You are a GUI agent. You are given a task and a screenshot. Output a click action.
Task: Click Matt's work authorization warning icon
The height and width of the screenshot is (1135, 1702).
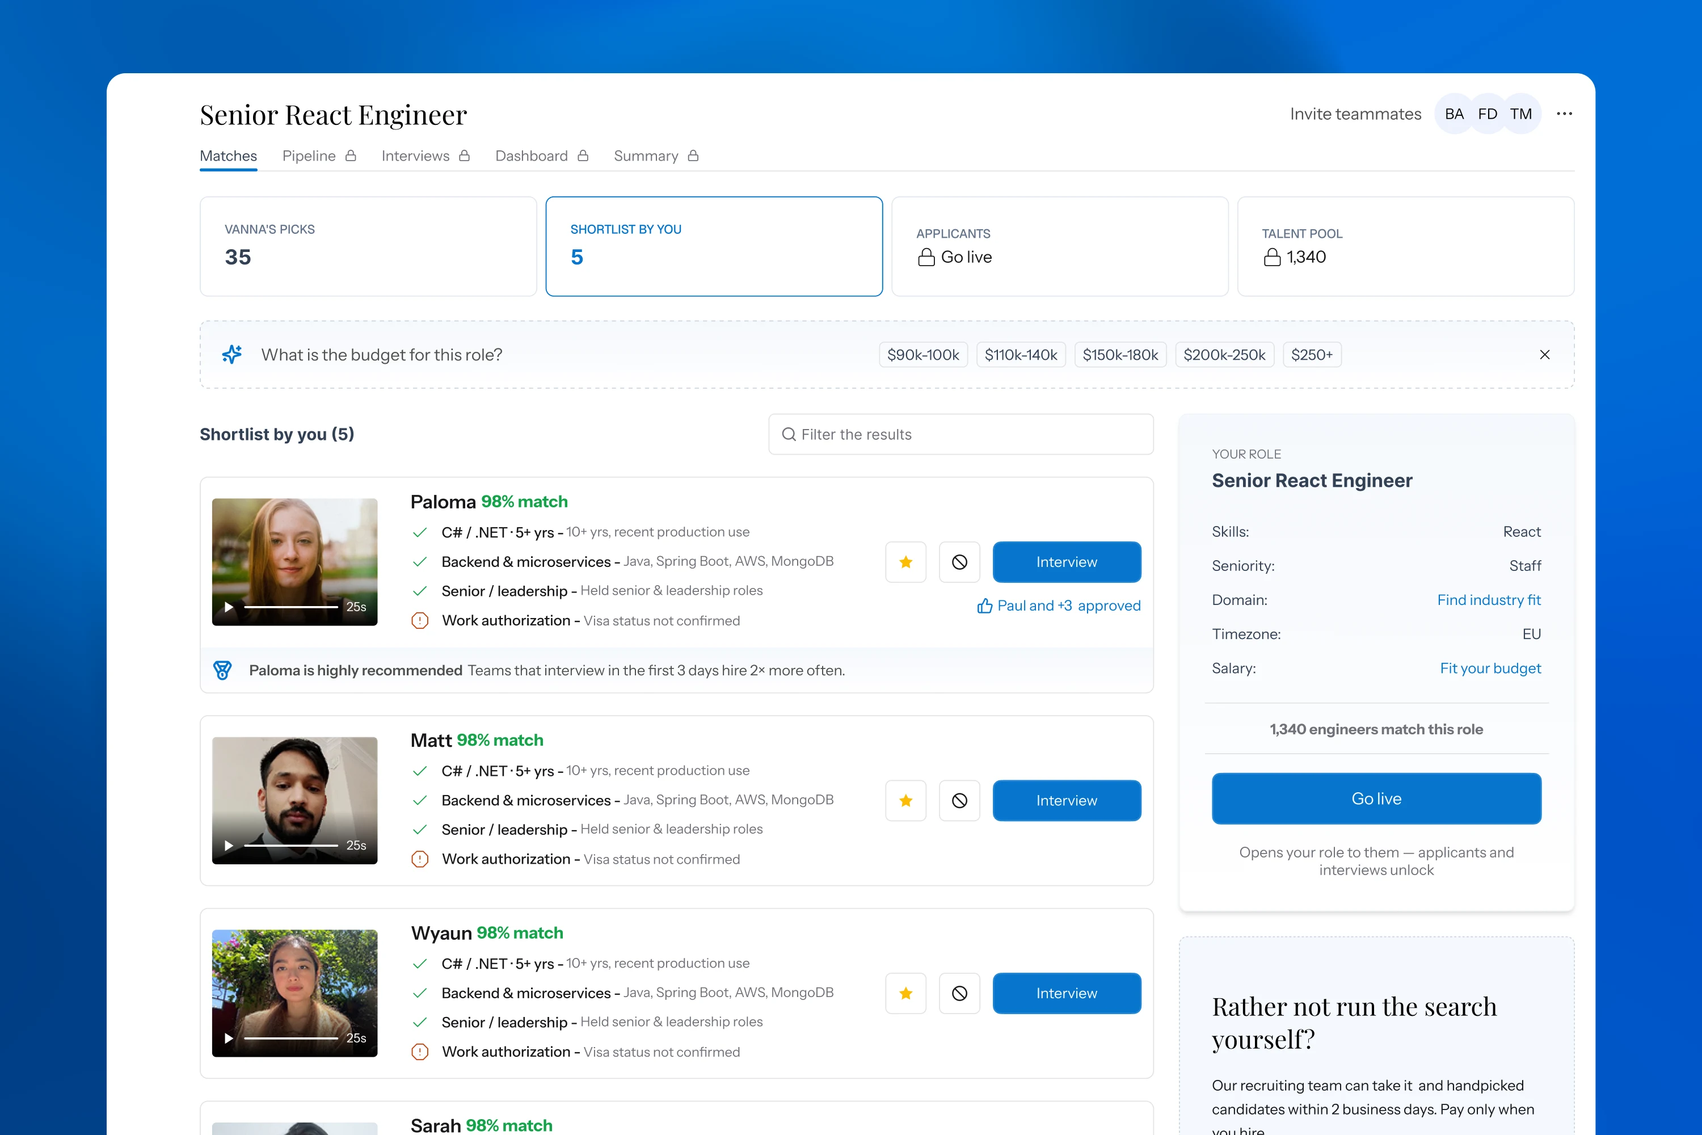(420, 859)
